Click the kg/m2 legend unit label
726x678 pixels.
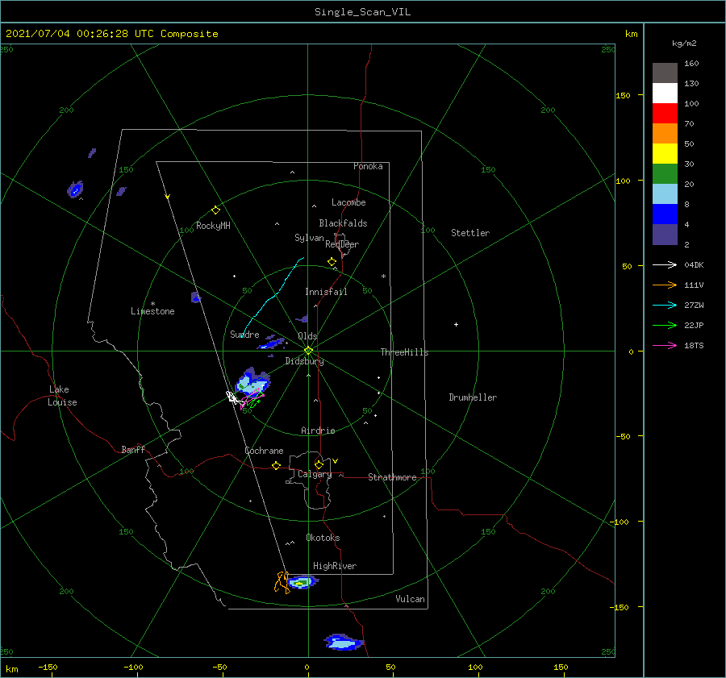click(x=684, y=44)
